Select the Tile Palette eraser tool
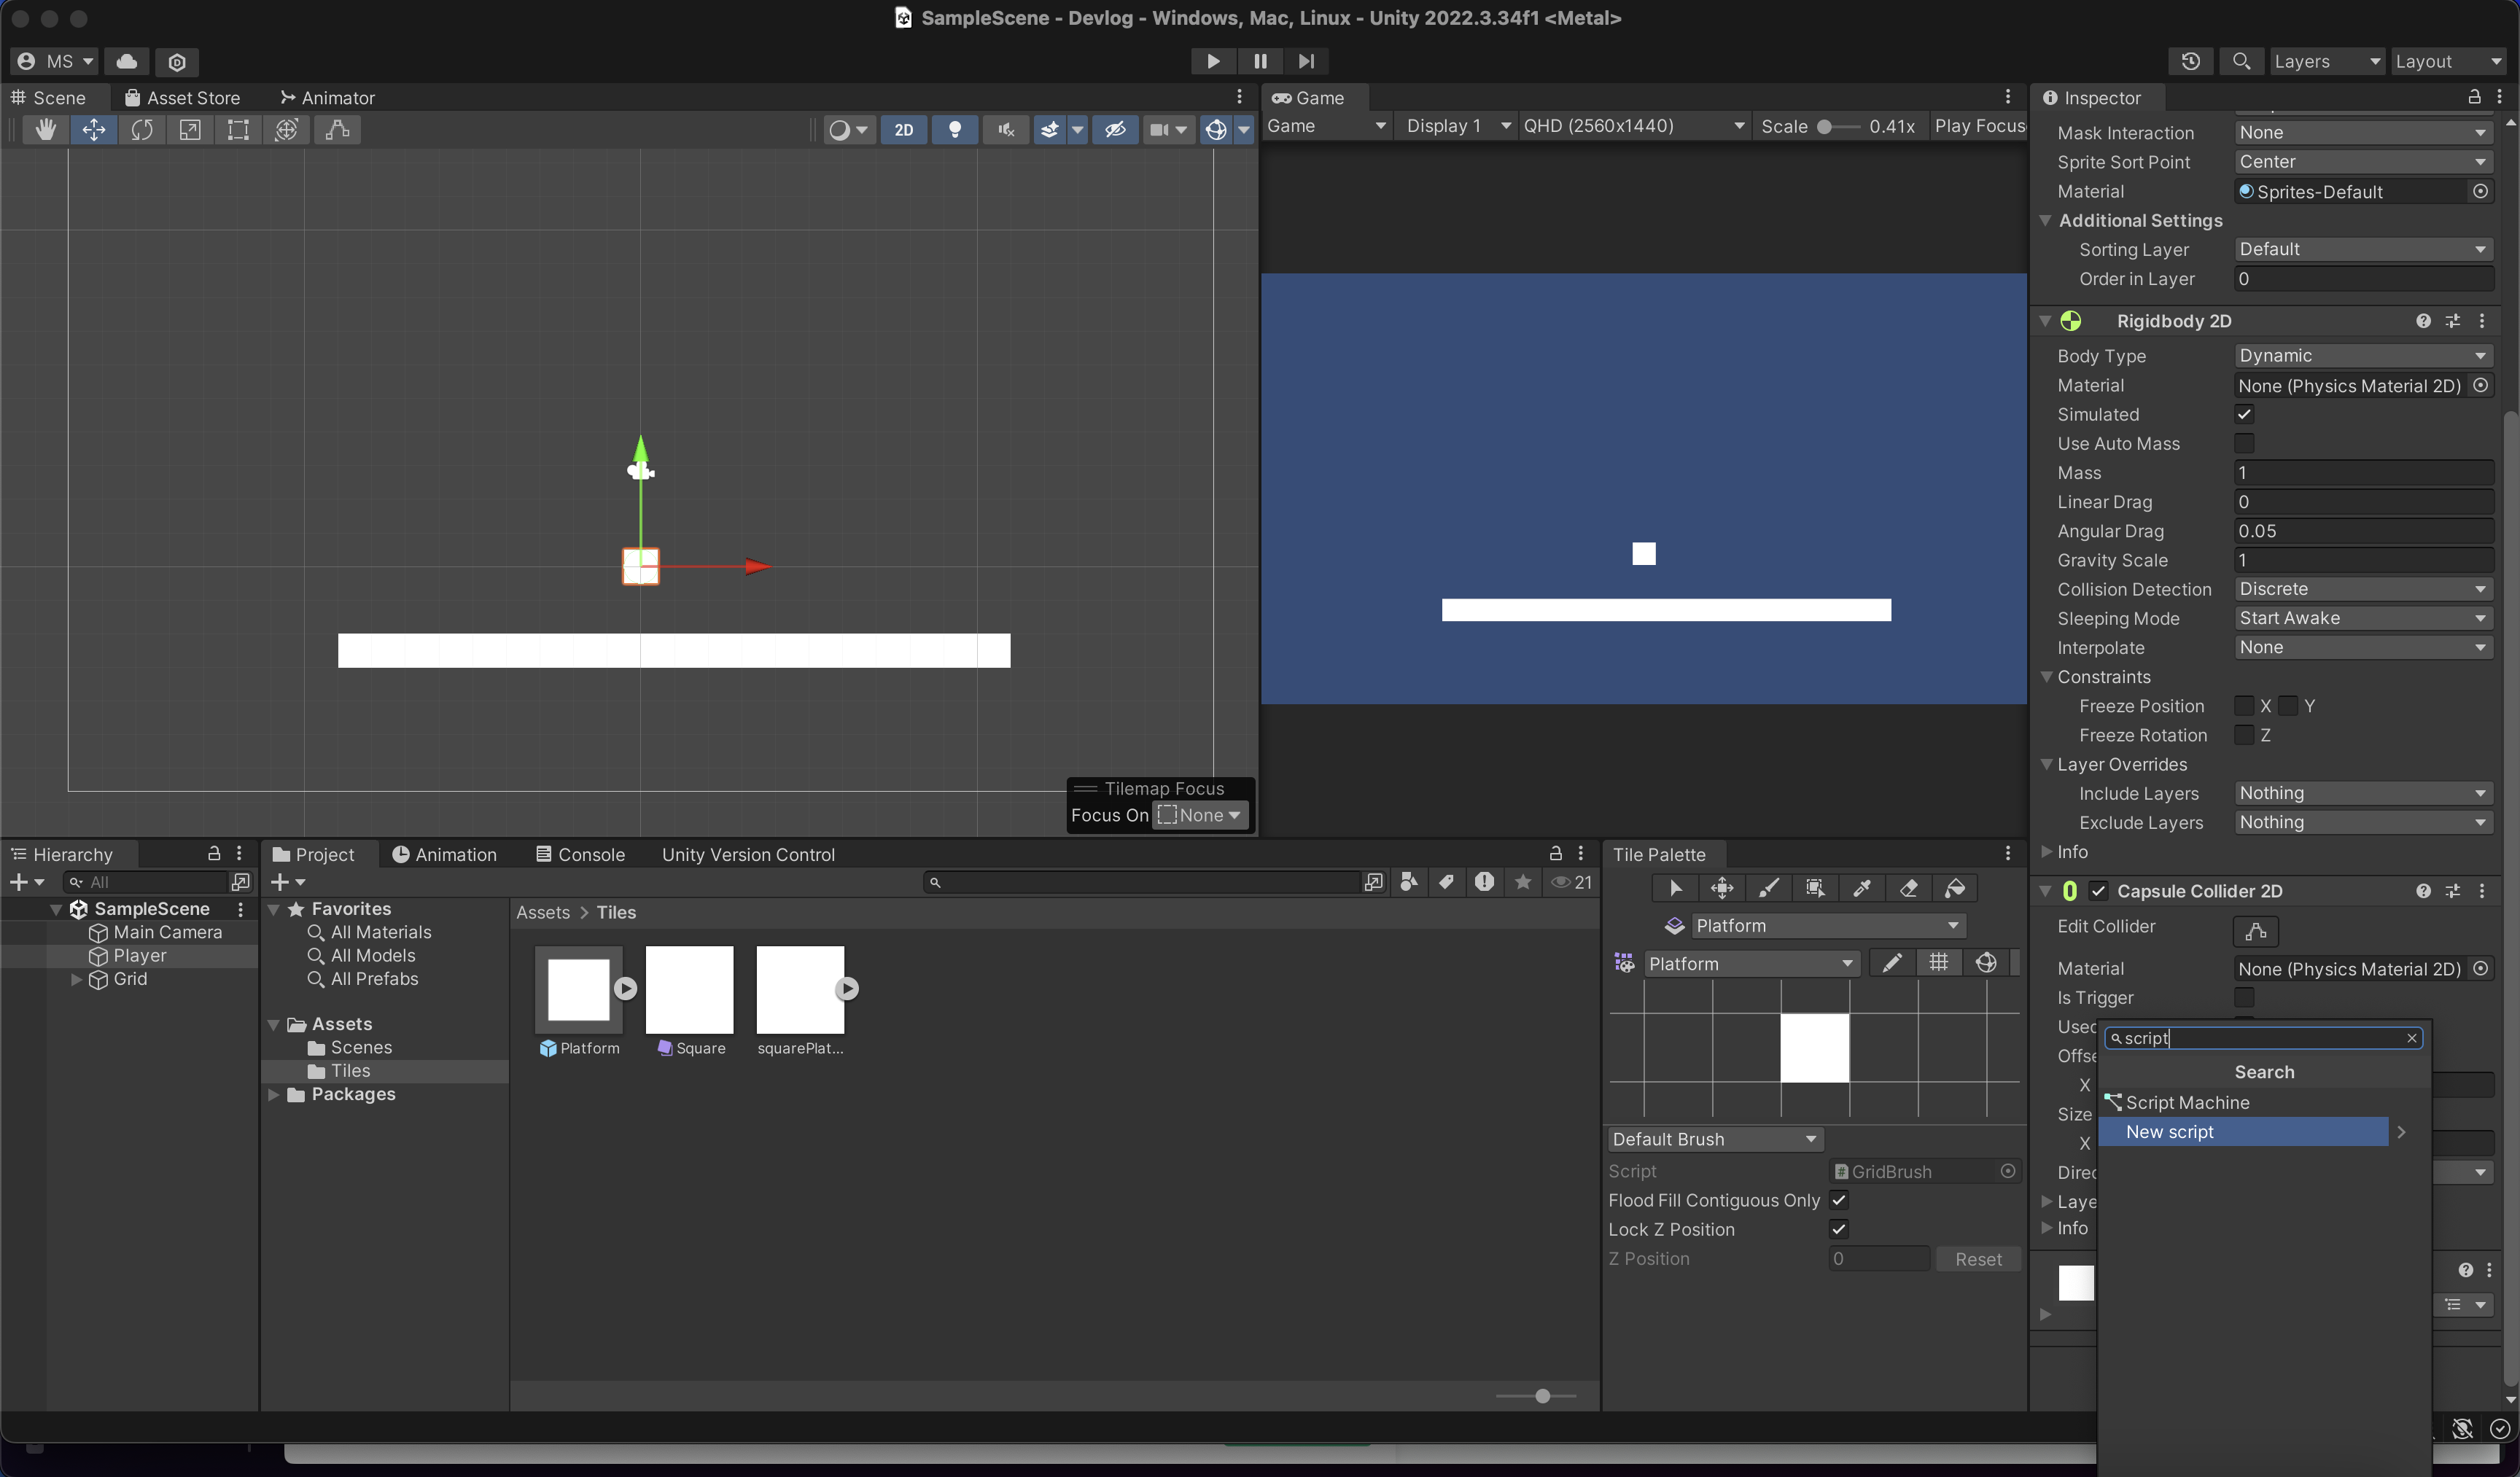The width and height of the screenshot is (2520, 1477). pyautogui.click(x=1908, y=888)
